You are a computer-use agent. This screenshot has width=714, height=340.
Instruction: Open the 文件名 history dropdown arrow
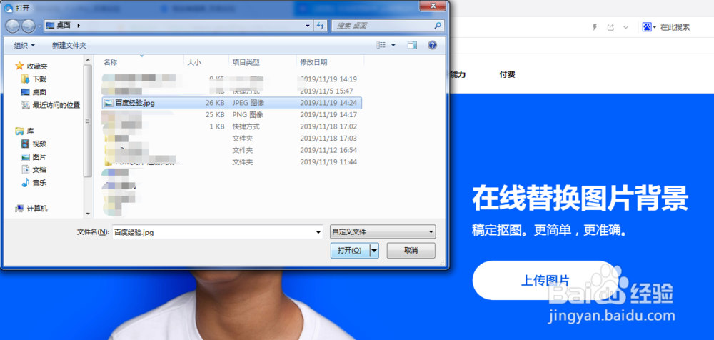coord(318,232)
